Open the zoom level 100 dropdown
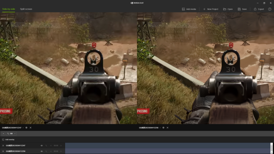274x154 pixels. 11,134
